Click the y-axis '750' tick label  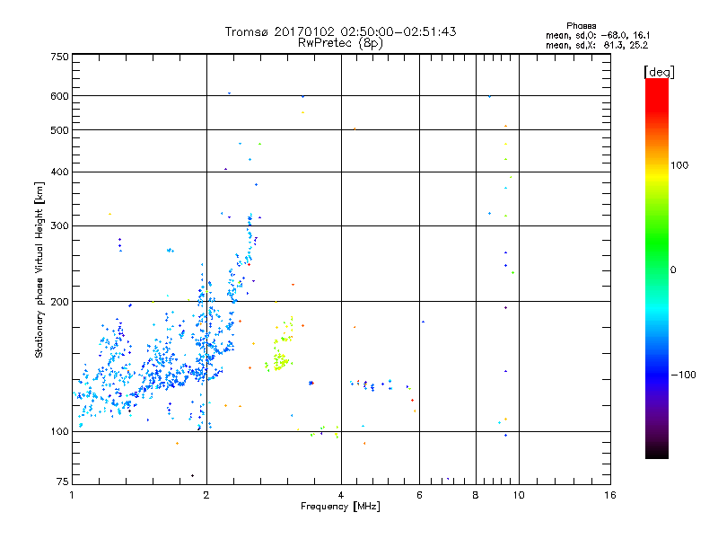59,57
